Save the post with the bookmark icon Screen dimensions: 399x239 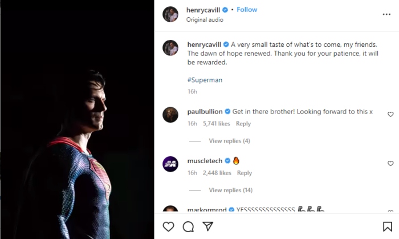[x=388, y=226]
